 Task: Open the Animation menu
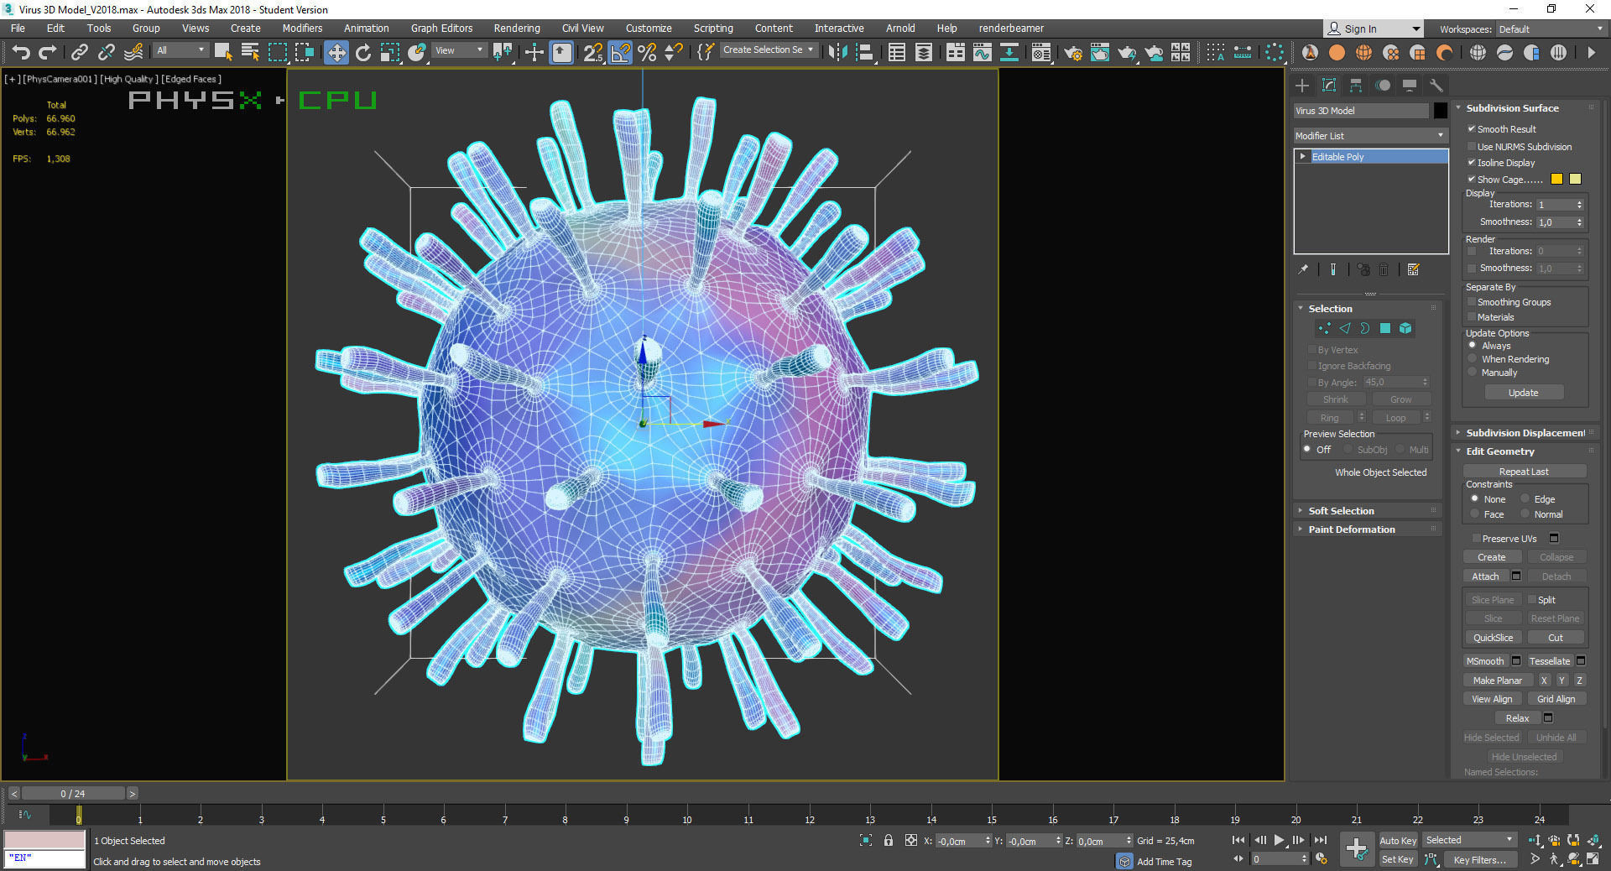[x=367, y=29]
